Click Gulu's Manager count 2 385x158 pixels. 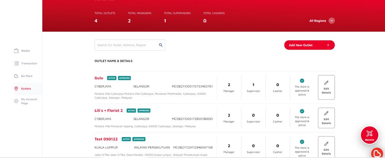[229, 85]
